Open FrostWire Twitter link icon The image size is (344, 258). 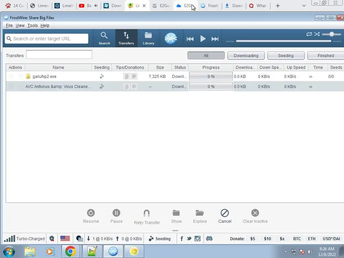click(x=189, y=239)
